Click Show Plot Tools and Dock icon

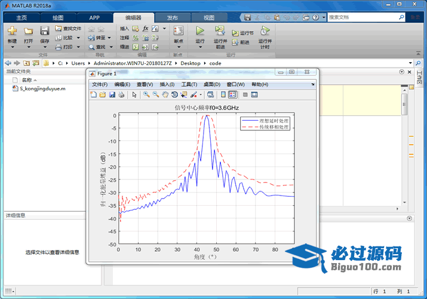click(x=254, y=94)
